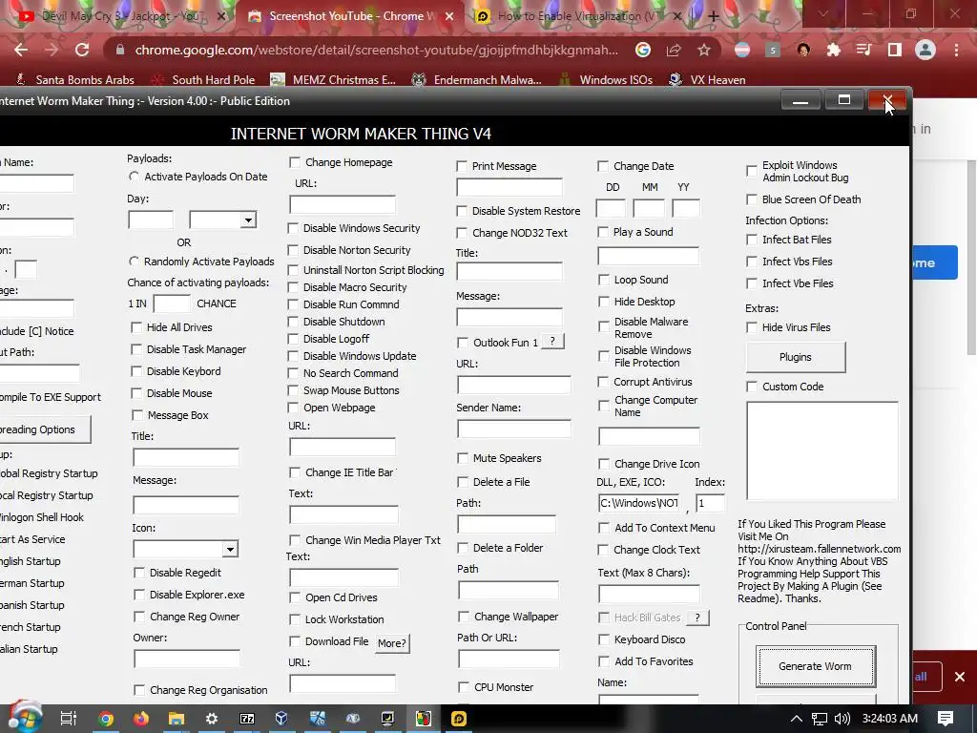Select Randomly Activate Payloads radio button

pos(134,262)
